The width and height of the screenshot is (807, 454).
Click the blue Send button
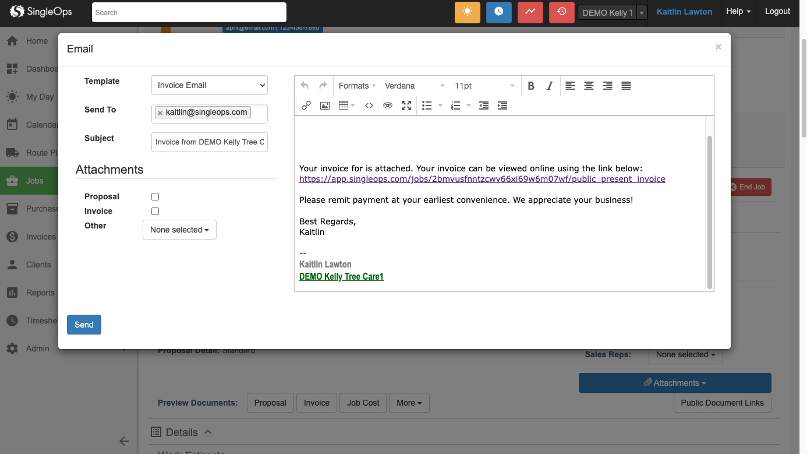coord(84,325)
